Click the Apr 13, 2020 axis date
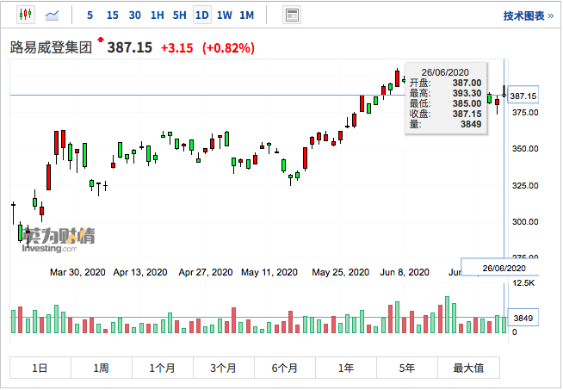Viewport: 563px width, 390px height. tap(140, 272)
